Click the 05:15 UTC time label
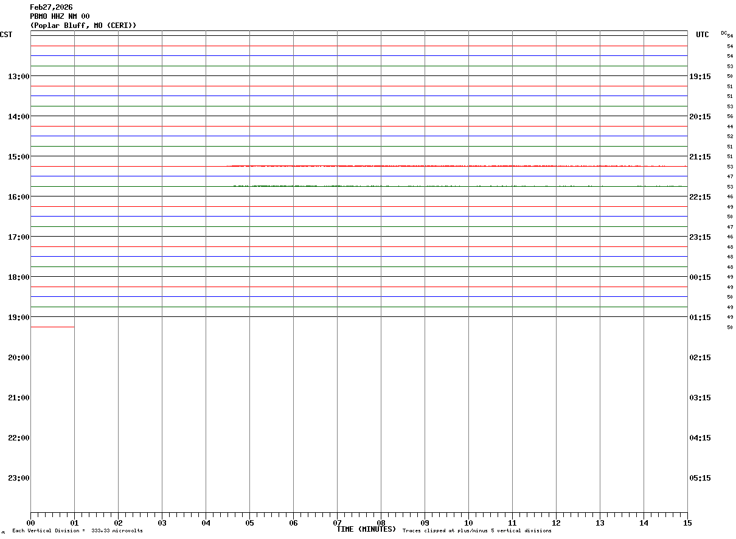The image size is (736, 539). click(700, 478)
